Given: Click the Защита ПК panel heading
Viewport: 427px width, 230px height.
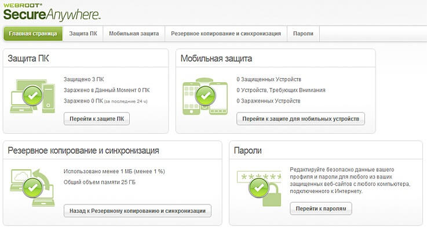Looking at the screenshot, I should [28, 59].
